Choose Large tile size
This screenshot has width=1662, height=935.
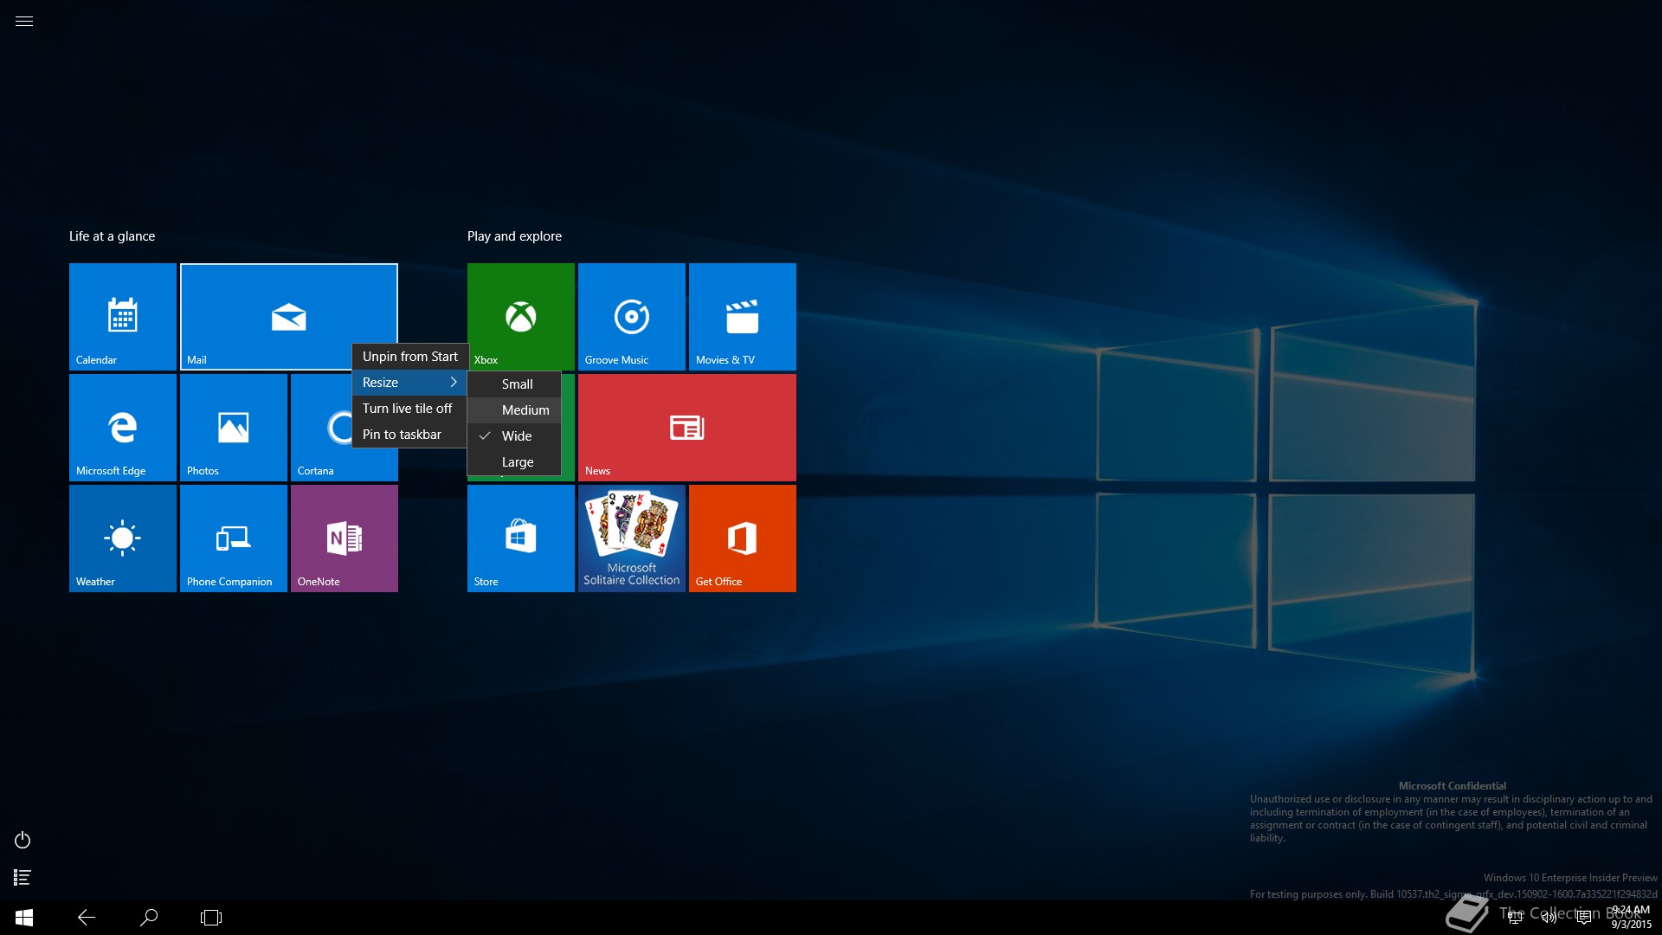514,462
